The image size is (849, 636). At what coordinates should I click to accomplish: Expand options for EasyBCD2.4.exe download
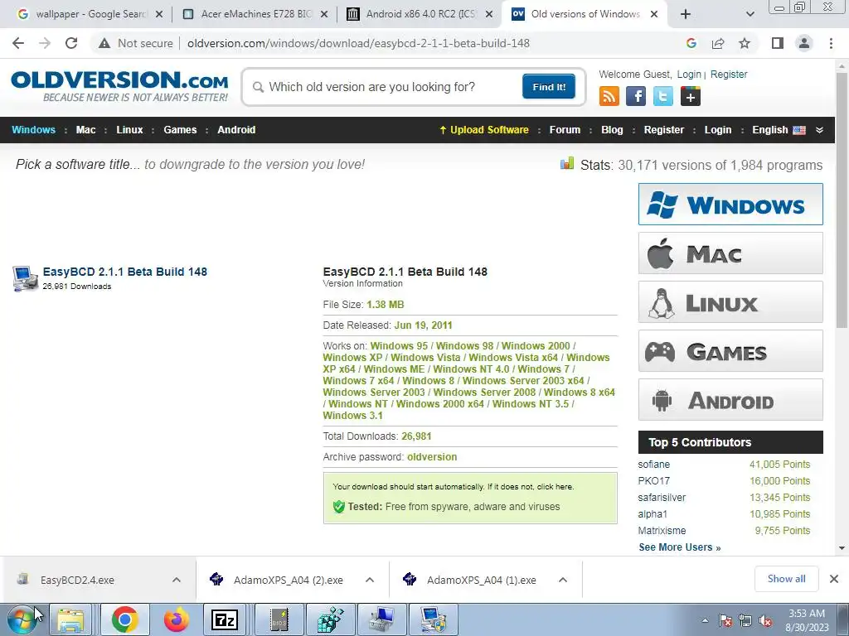(177, 580)
